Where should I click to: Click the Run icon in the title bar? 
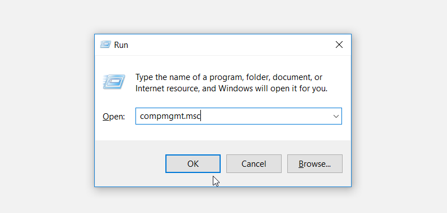pos(105,45)
